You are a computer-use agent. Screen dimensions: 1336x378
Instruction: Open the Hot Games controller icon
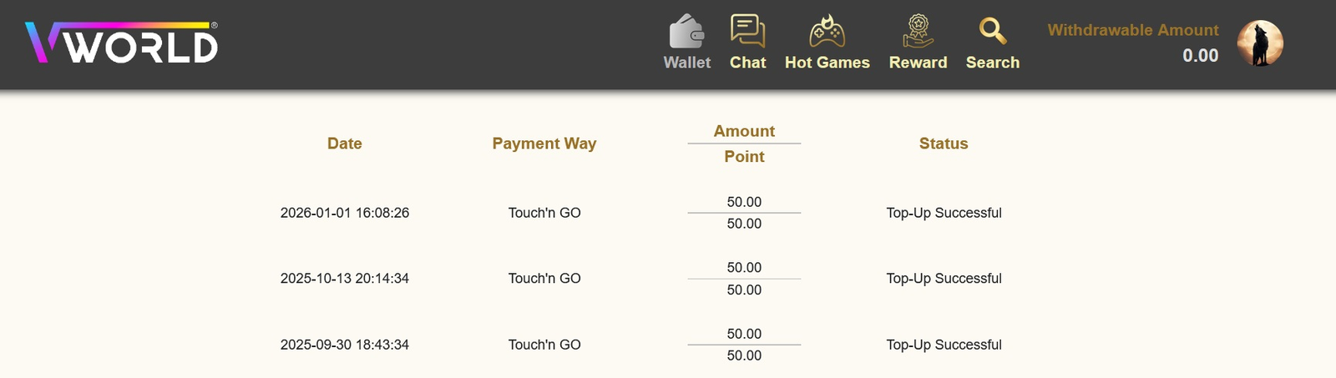[827, 32]
